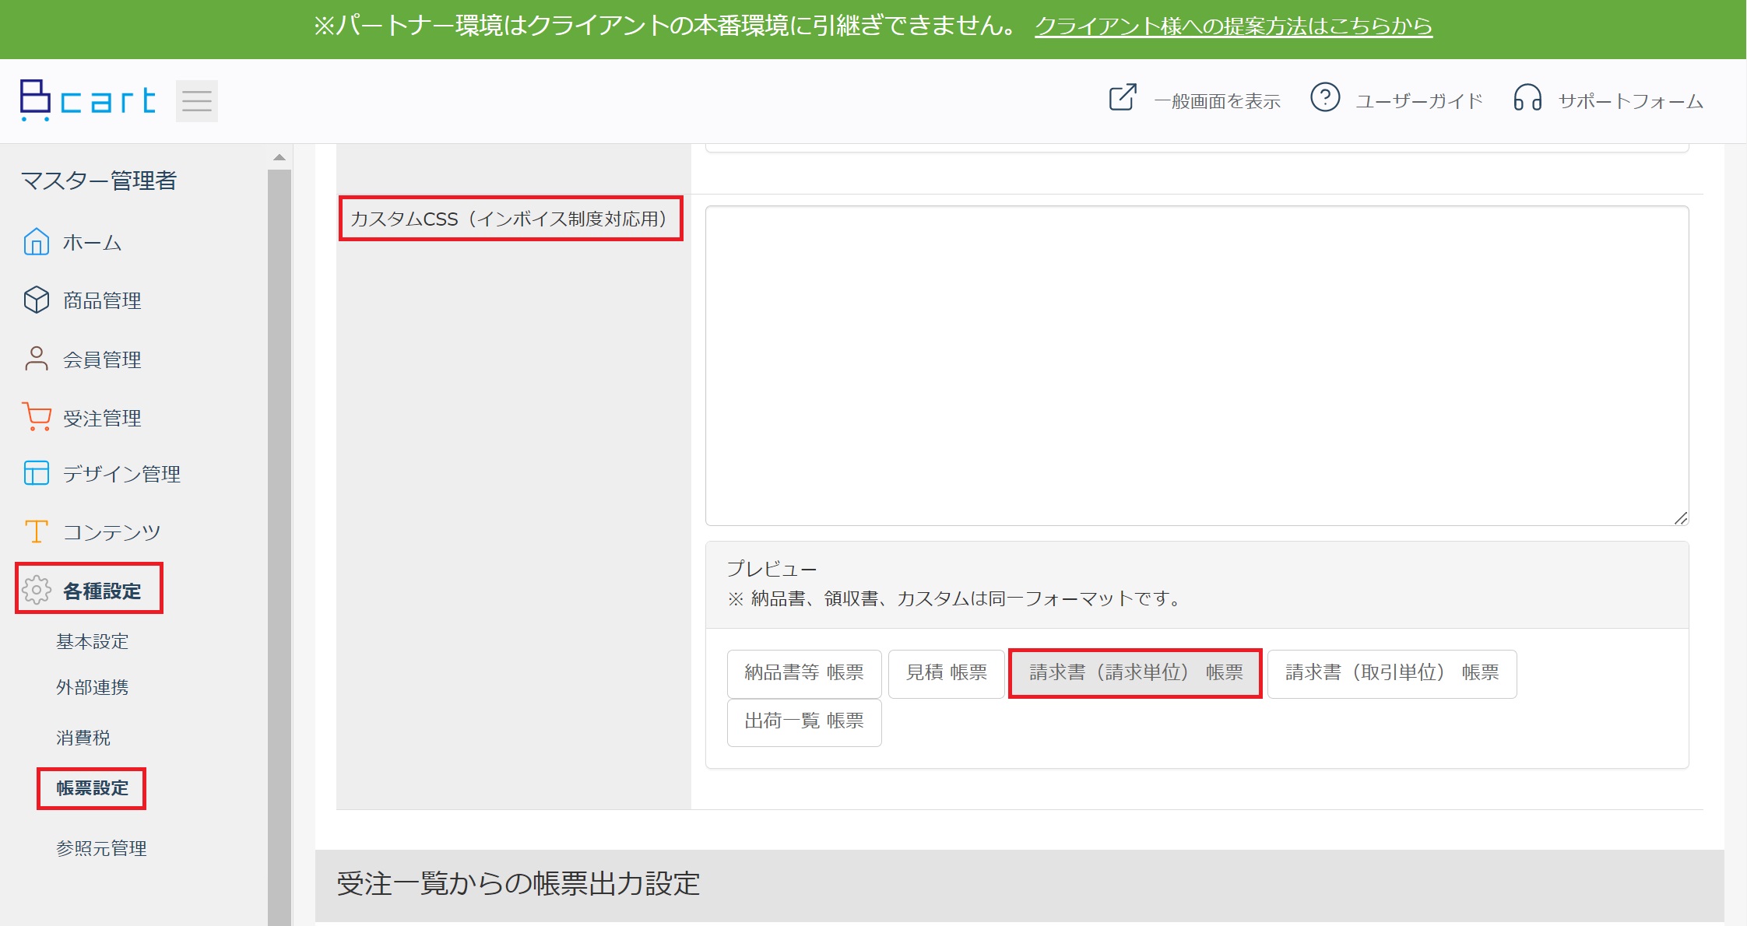
Task: Click the textarea resize handle corner
Action: [1681, 518]
